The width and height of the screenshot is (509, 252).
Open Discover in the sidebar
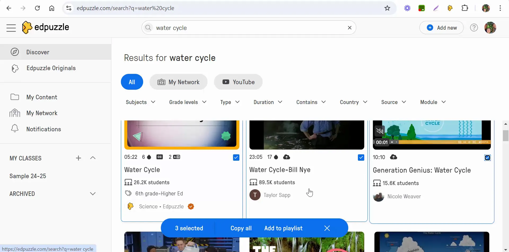[x=56, y=52]
